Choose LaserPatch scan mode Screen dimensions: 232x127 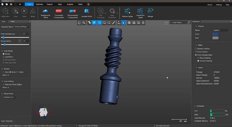3,57
